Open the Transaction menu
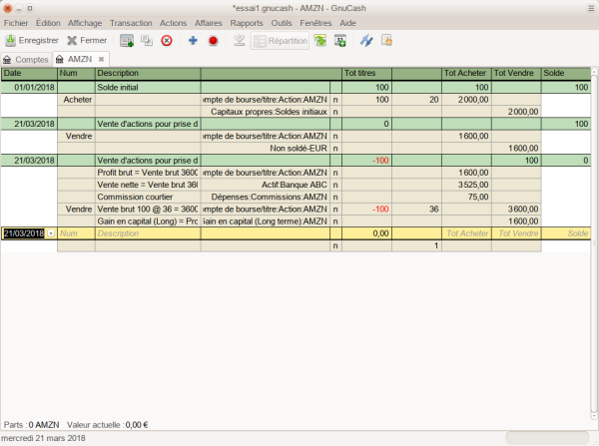This screenshot has width=599, height=446. pyautogui.click(x=131, y=22)
